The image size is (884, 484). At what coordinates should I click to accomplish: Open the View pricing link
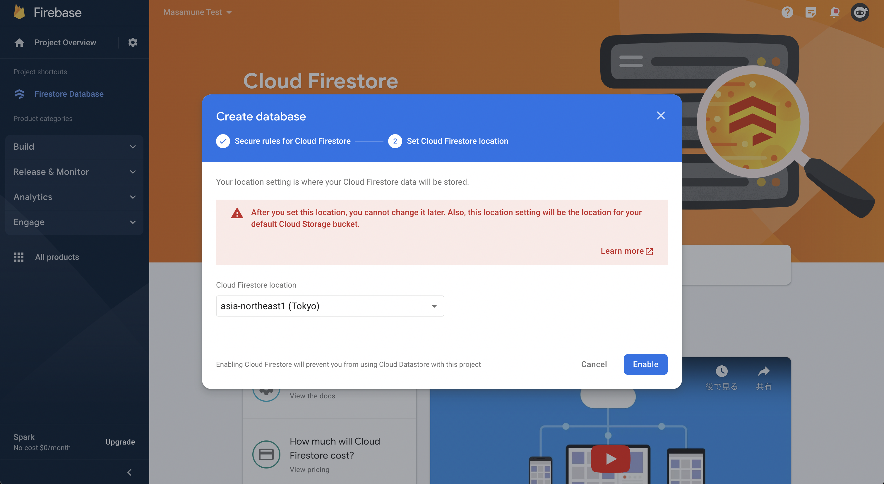click(x=309, y=470)
